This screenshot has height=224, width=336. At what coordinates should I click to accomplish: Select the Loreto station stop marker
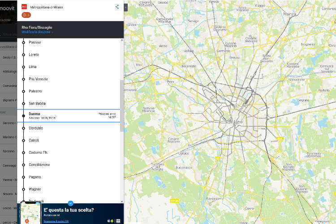tap(23, 55)
